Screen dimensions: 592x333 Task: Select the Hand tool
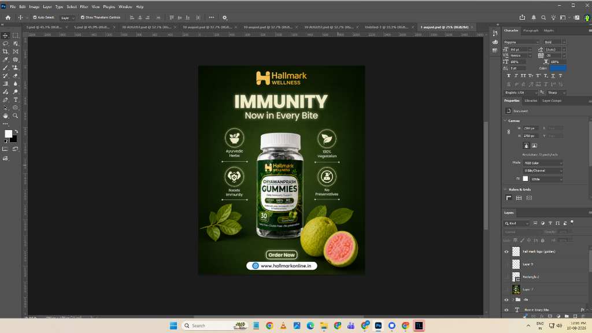(5, 116)
